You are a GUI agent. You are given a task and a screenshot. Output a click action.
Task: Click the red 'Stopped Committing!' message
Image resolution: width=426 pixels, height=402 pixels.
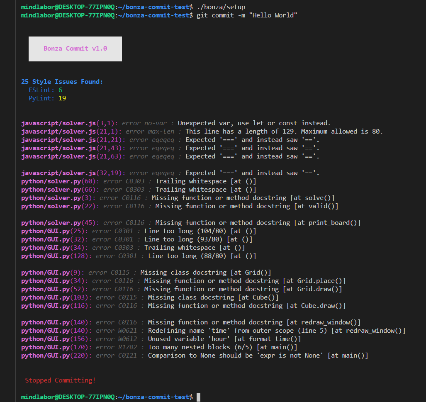[60, 380]
